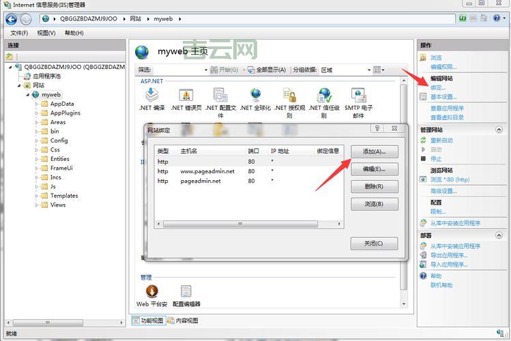Click the back navigation arrow

click(12, 20)
